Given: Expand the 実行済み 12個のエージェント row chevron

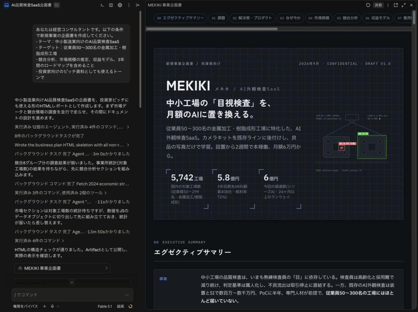Looking at the screenshot, I should pos(128,127).
